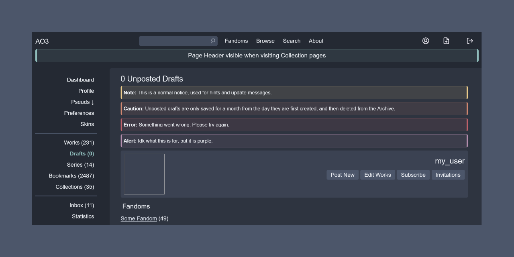The image size is (514, 257).
Task: Open the Browse menu
Action: click(x=265, y=41)
